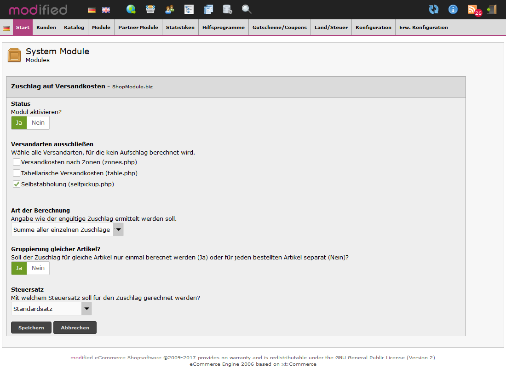Open the Module menu
Viewport: 506px width, 368px height.
click(101, 28)
